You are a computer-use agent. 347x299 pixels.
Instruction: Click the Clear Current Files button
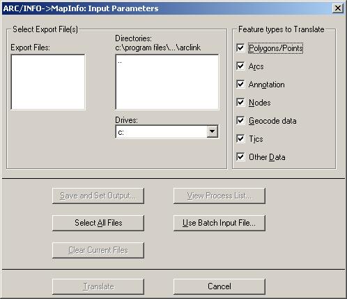coord(98,250)
